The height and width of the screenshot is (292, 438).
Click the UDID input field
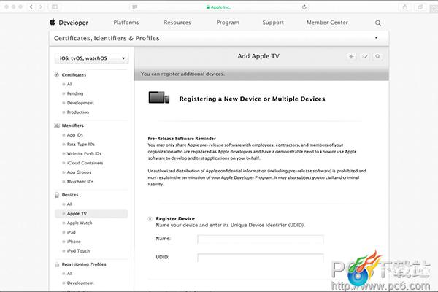(261, 258)
